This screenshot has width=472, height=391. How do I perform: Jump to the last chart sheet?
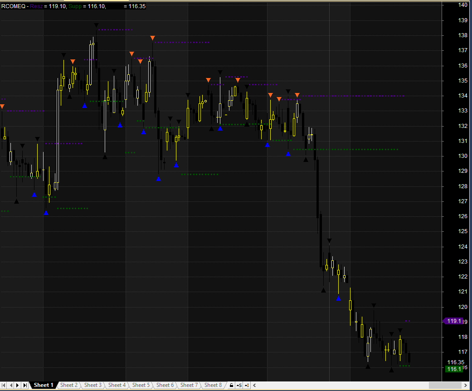(x=25, y=385)
